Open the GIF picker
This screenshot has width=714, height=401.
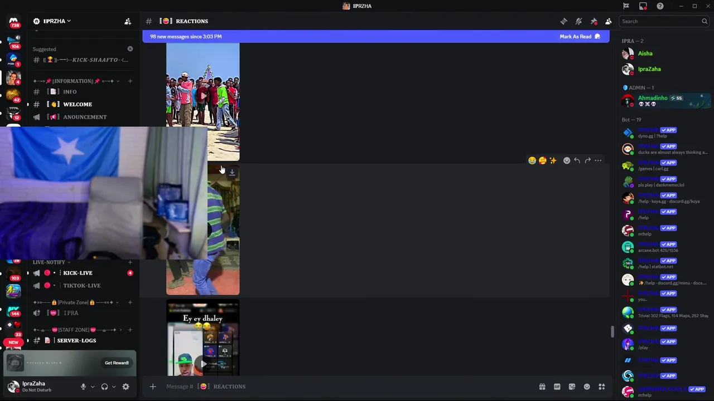click(557, 387)
